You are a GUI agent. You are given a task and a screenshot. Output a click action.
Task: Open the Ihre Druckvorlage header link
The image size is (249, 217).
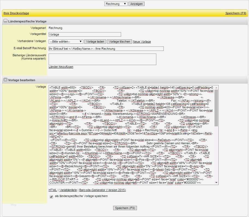pos(16,13)
